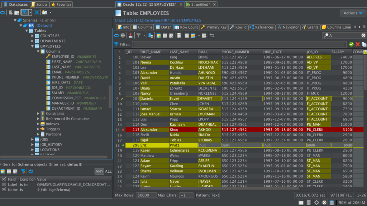367x206 pixels.
Task: Click the collapse all nodes icon in the Databases toolbar
Action: pyautogui.click(x=37, y=13)
